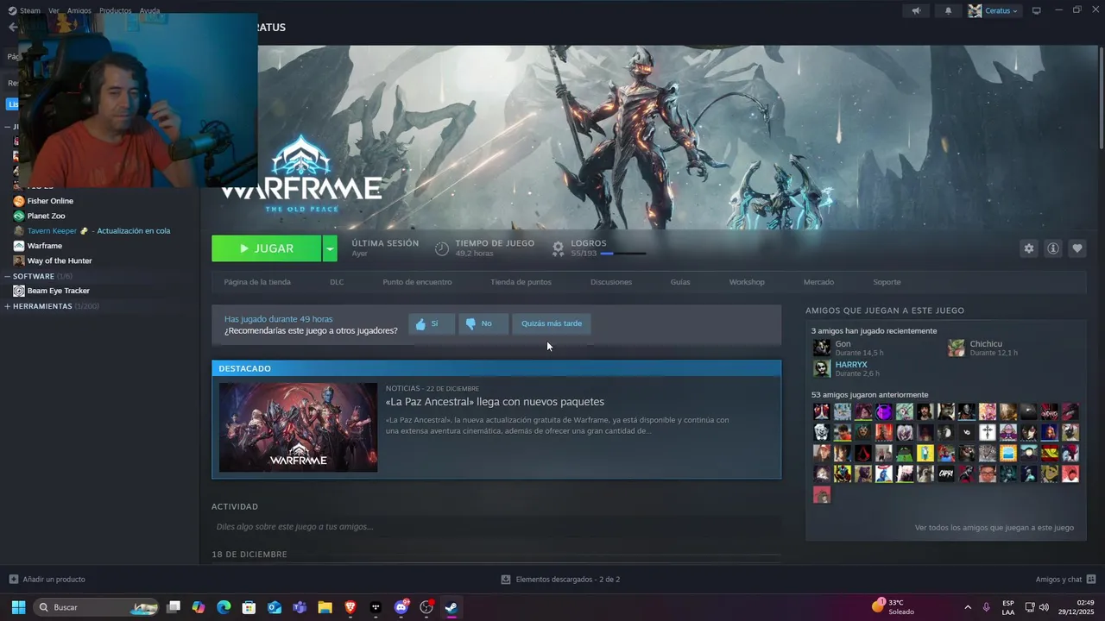Open Outlook from taskbar
Image resolution: width=1105 pixels, height=621 pixels.
click(275, 607)
